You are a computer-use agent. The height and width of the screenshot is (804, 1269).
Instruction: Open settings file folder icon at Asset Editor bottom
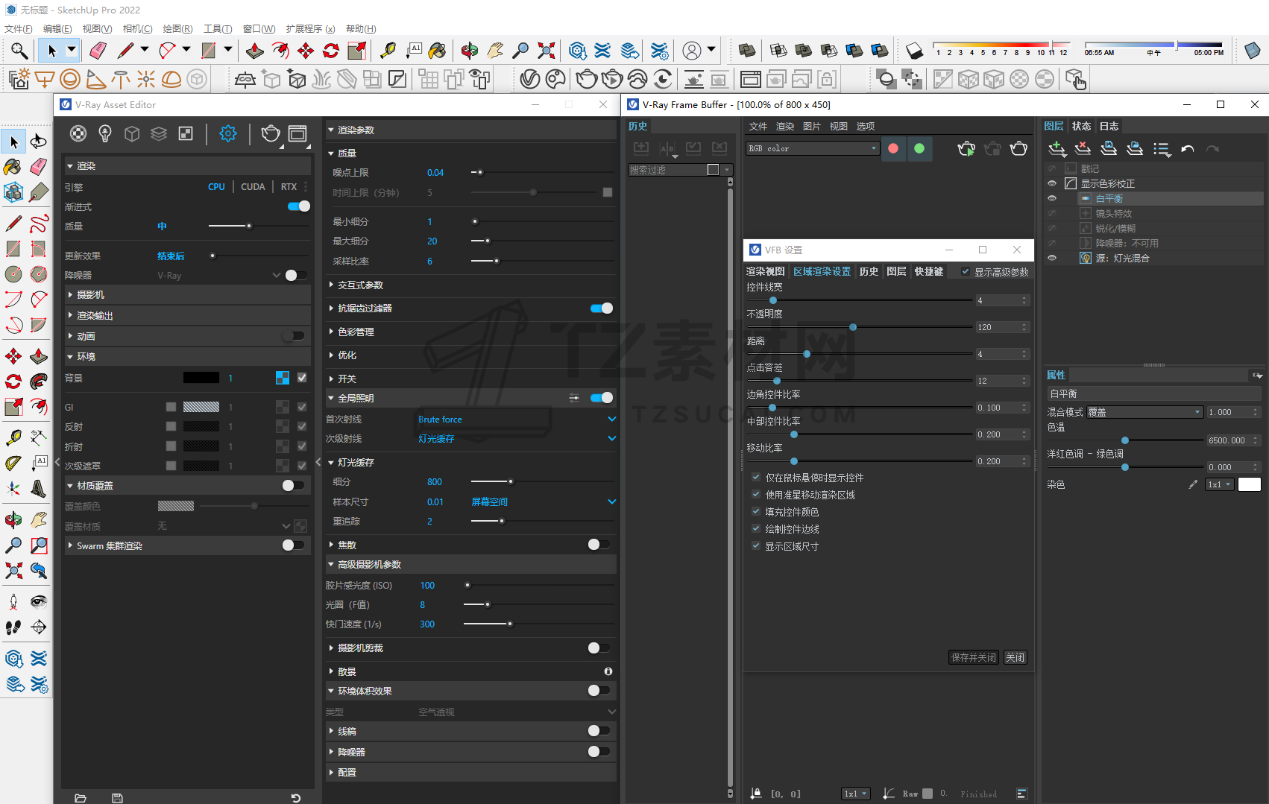(81, 798)
